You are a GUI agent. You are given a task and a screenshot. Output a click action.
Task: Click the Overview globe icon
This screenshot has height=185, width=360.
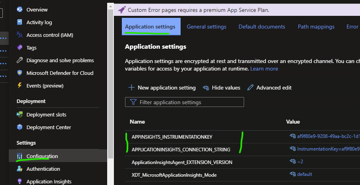(19, 10)
